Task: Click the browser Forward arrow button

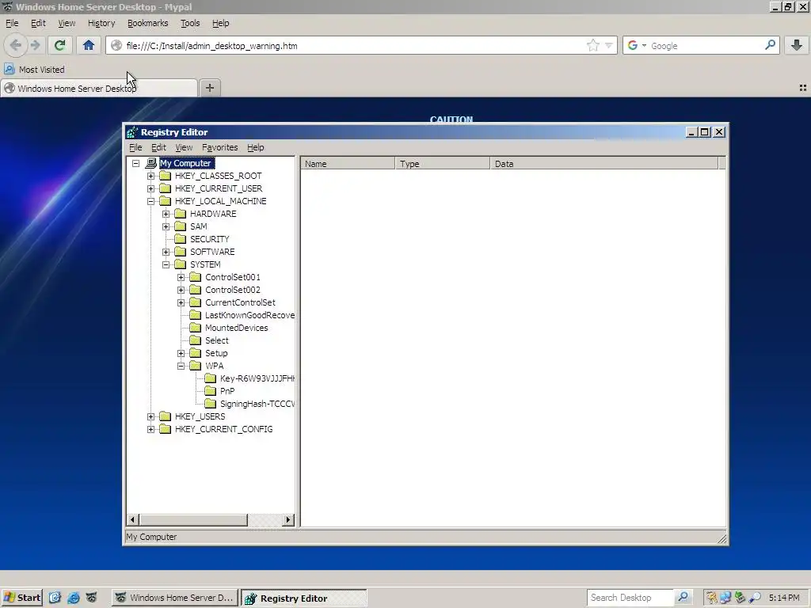Action: (35, 45)
